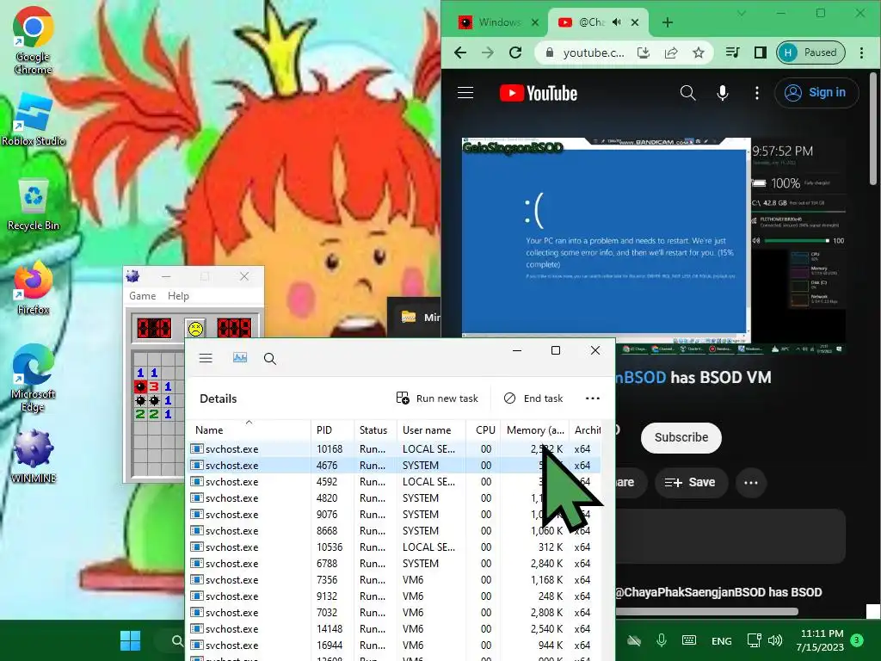Click the Minesweeper sad face reset button
This screenshot has height=661, width=881.
click(195, 328)
